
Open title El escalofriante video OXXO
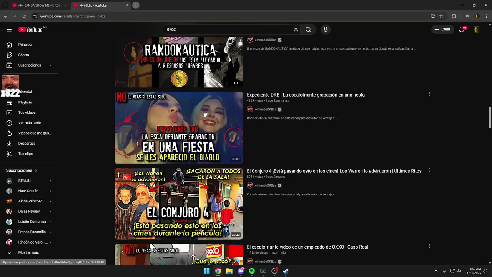pyautogui.click(x=307, y=247)
